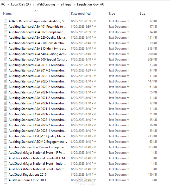Screen dimensions: 170x190
Task: Sort files by Name column header
Action: [7, 14]
